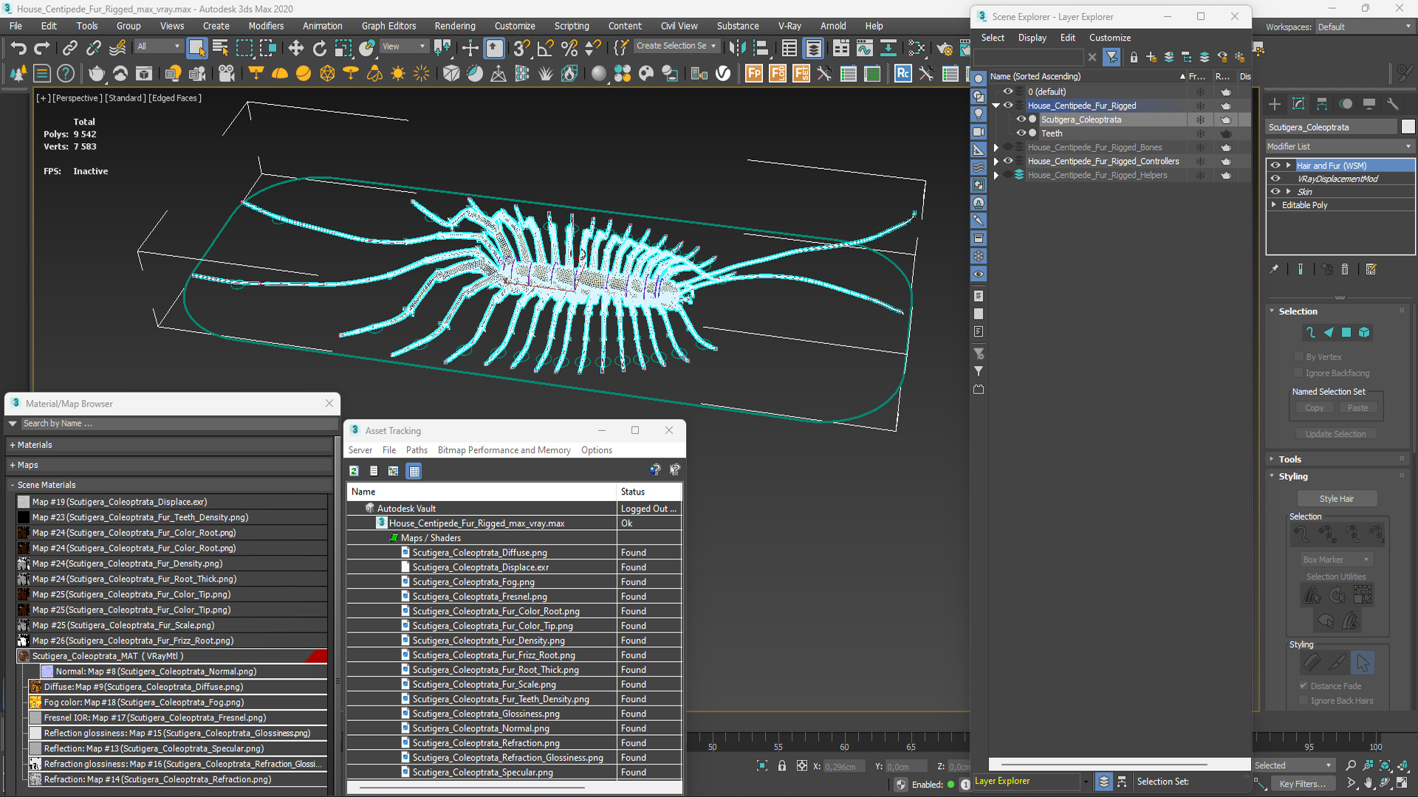
Task: Toggle eye of Skin modifier
Action: pyautogui.click(x=1275, y=192)
